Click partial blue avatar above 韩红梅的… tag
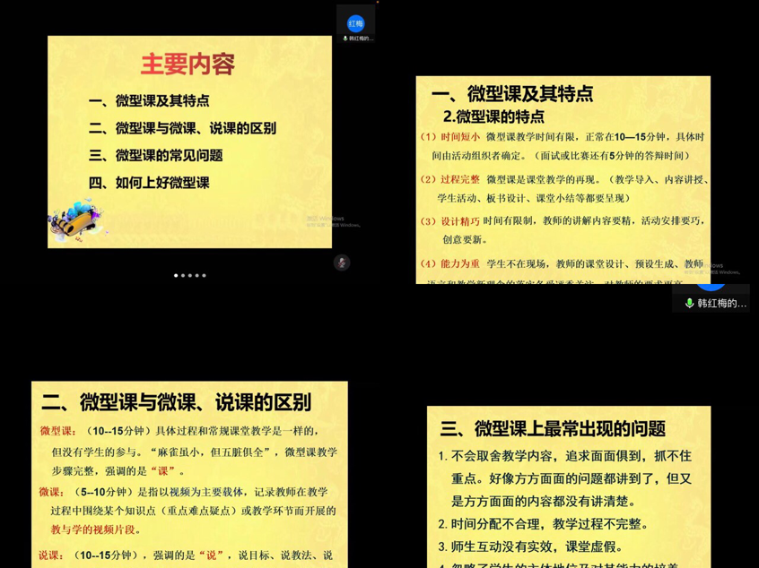This screenshot has height=568, width=759. pos(711,284)
